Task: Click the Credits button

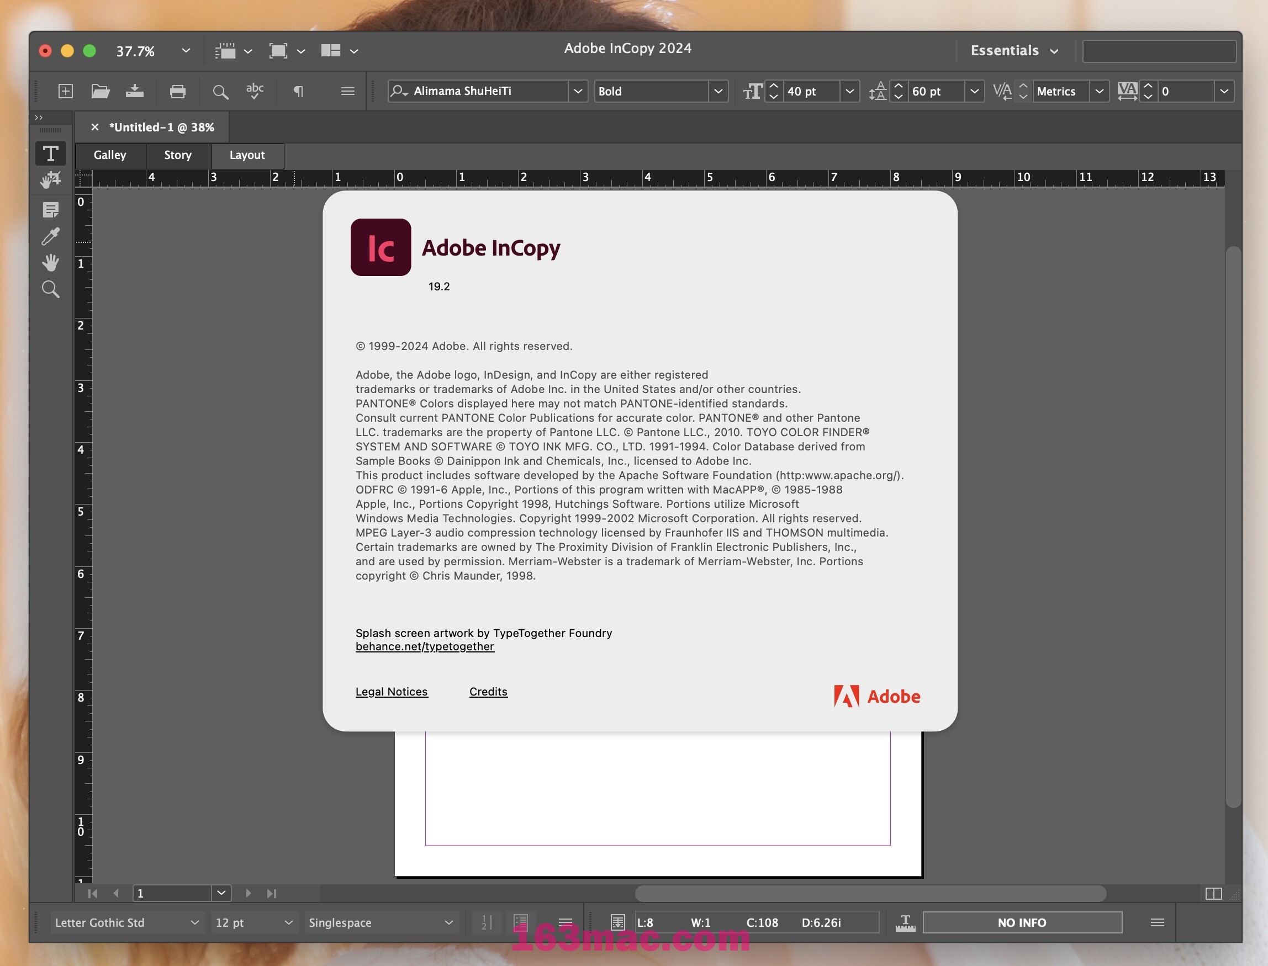Action: pos(487,691)
